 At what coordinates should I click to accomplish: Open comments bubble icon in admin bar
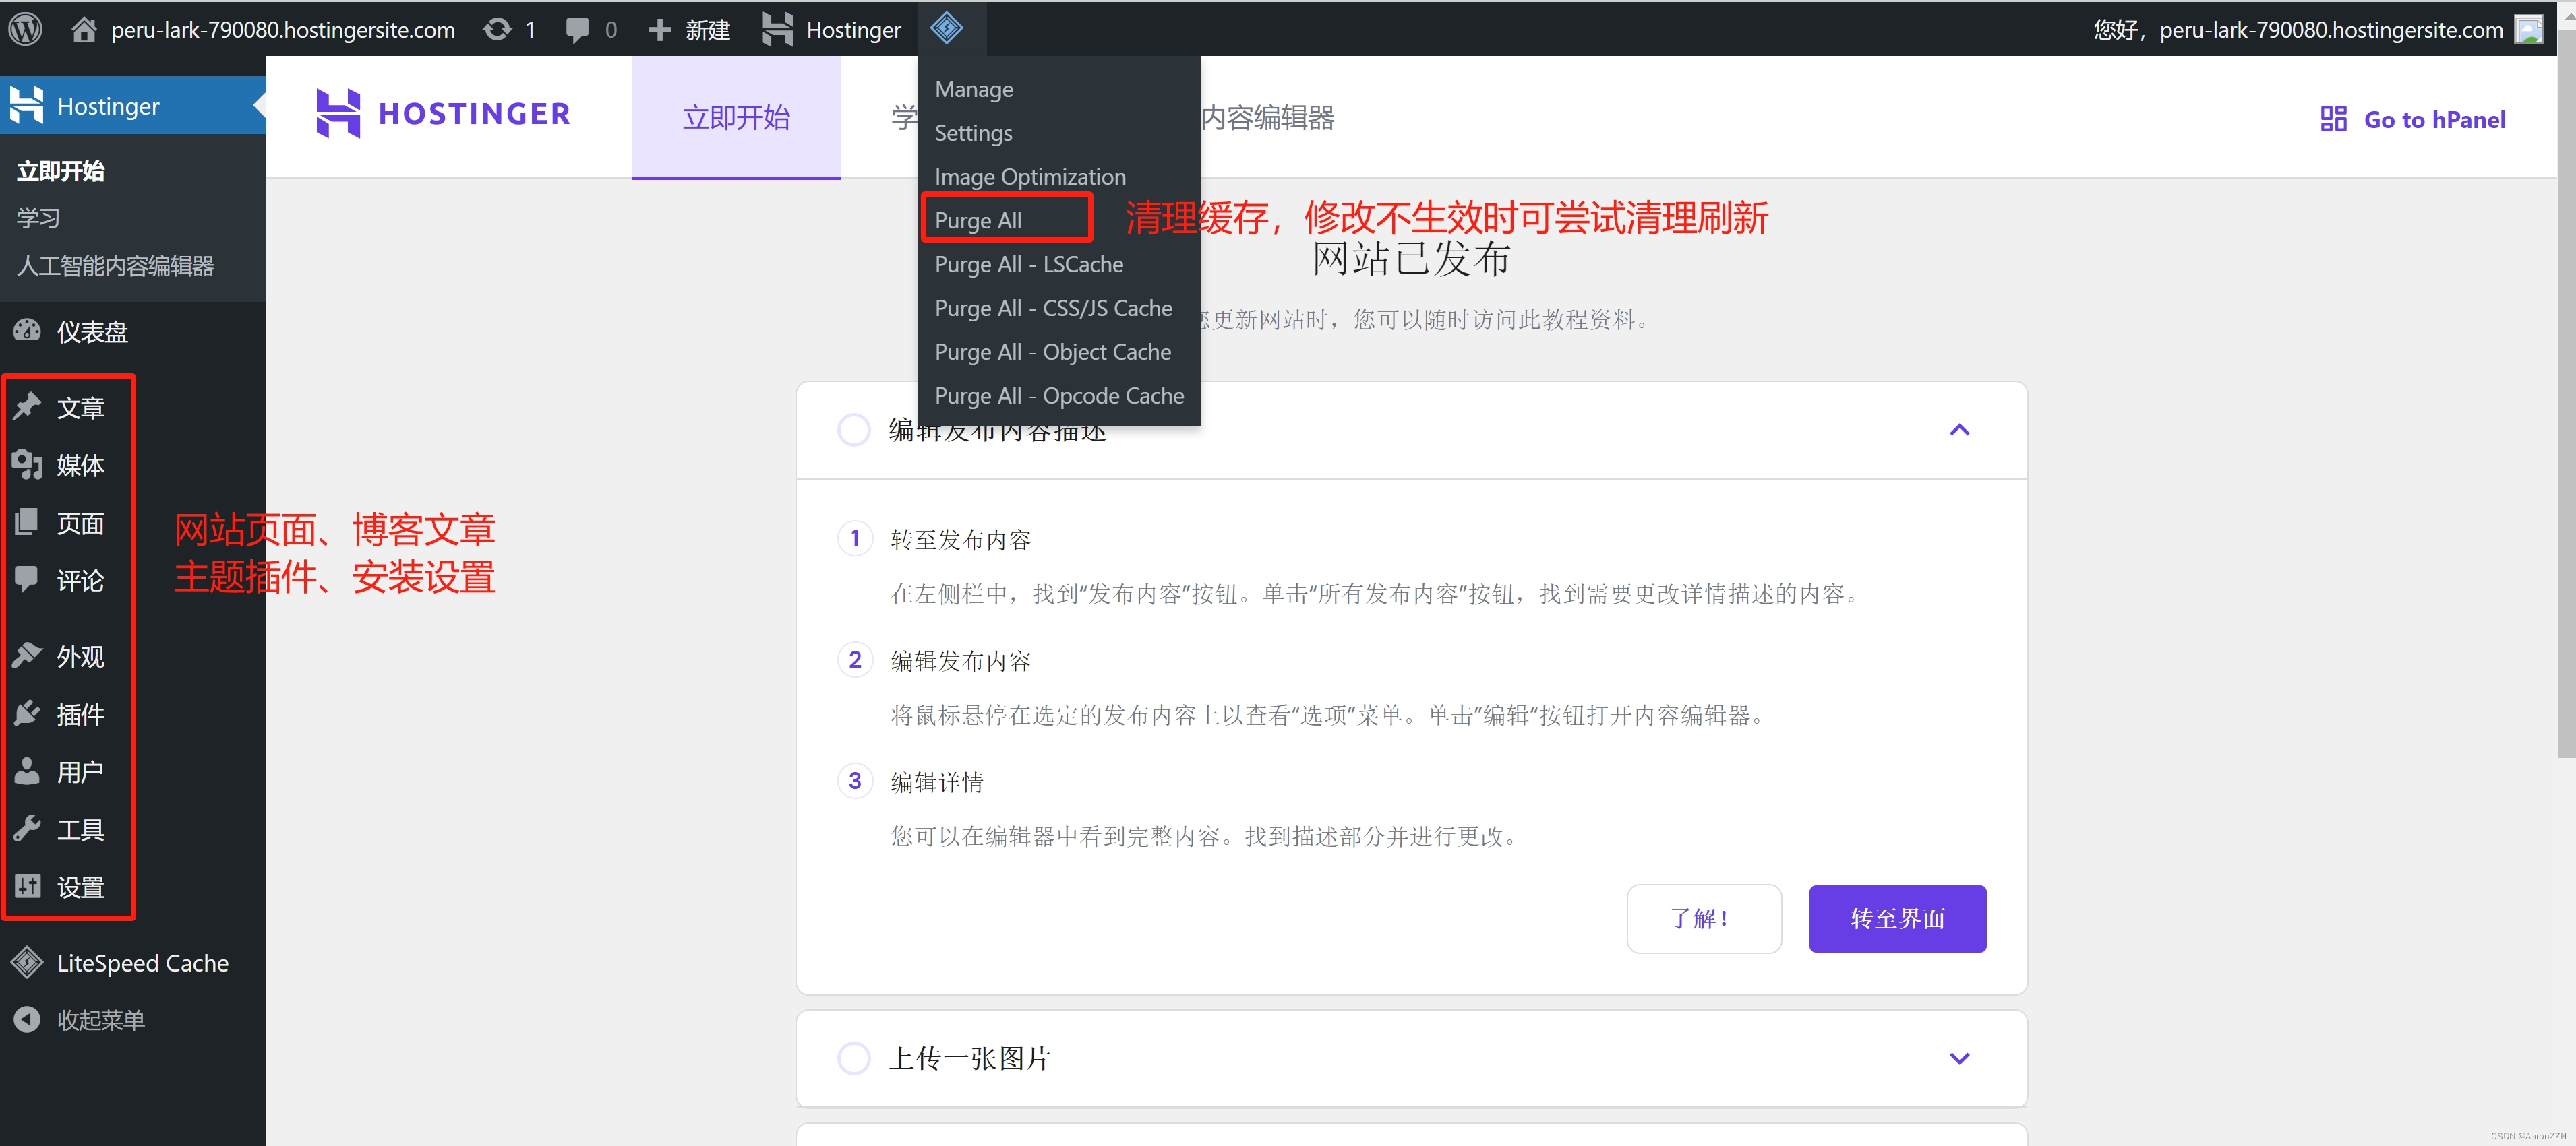click(x=577, y=30)
